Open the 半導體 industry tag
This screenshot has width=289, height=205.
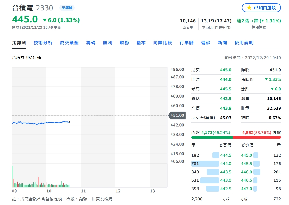click(x=67, y=8)
